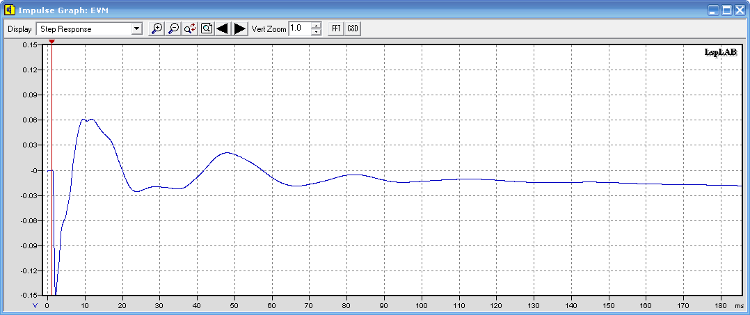Decrease Vert Zoom with the down spinner
The width and height of the screenshot is (750, 315).
316,32
